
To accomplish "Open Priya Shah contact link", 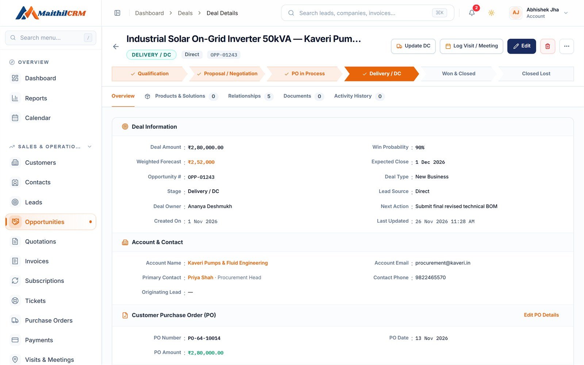I will pos(200,278).
